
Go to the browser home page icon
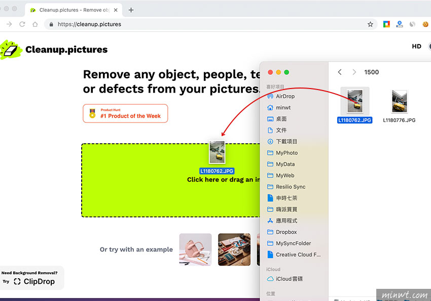35,24
